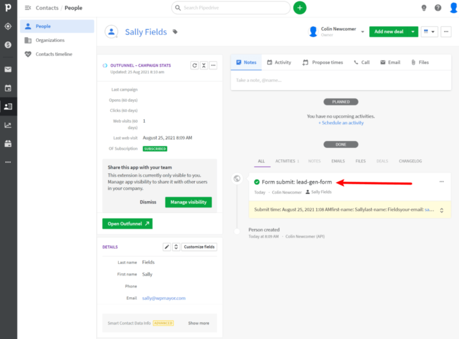The image size is (459, 339).
Task: Select the ACTIVITIES history filter
Action: click(x=287, y=161)
